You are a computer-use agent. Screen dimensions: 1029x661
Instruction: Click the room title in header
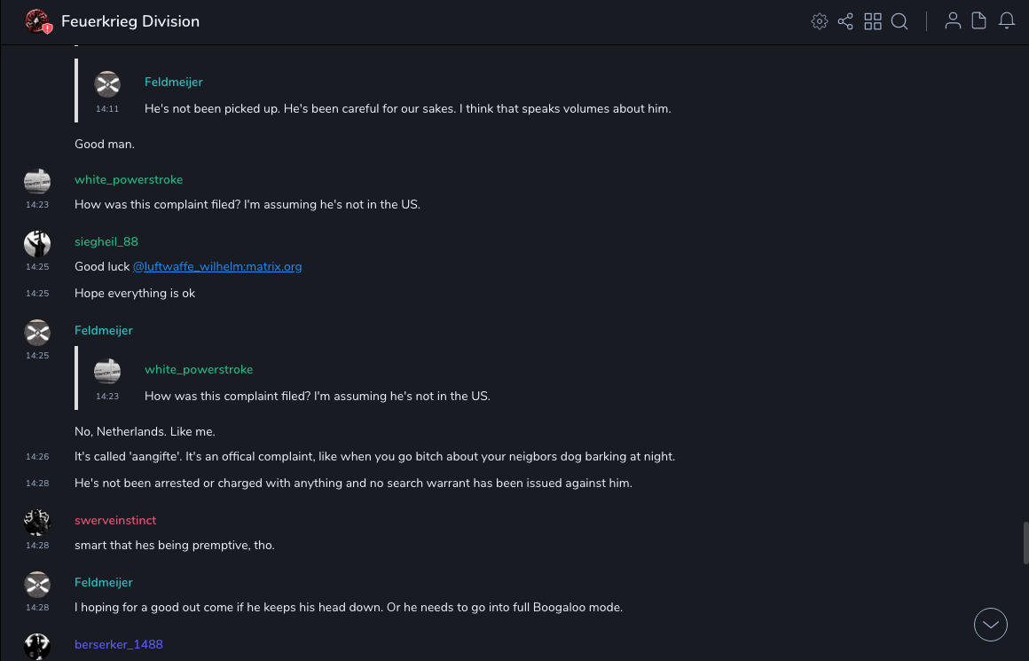coord(130,21)
